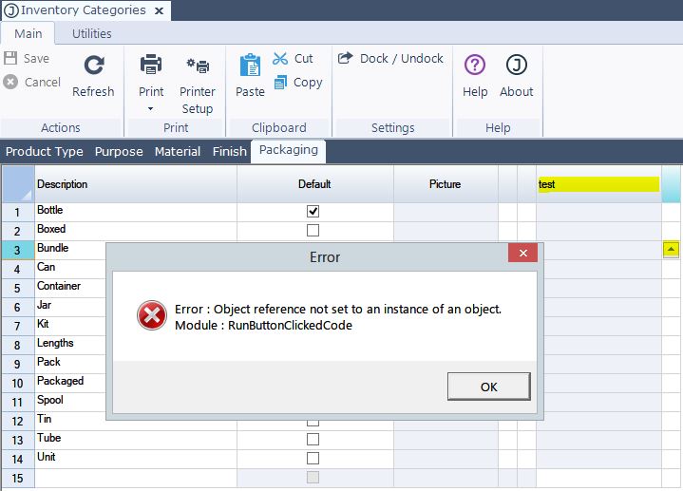The width and height of the screenshot is (683, 491).
Task: Click the yellow arrow button on row 3
Action: tap(671, 250)
